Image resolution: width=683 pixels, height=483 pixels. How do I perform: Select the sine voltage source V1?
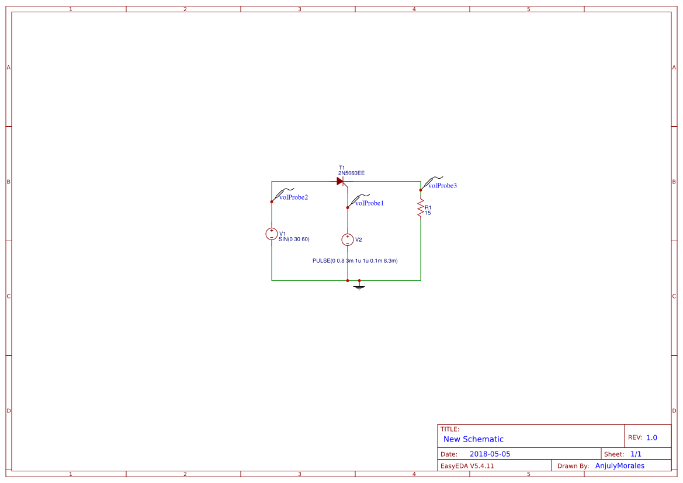tap(272, 235)
